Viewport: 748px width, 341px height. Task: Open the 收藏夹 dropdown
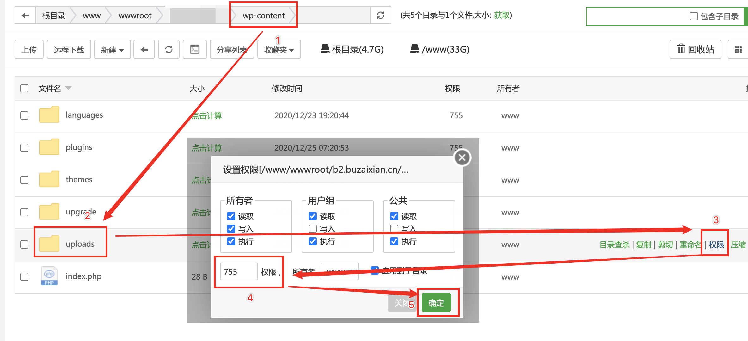click(x=279, y=50)
